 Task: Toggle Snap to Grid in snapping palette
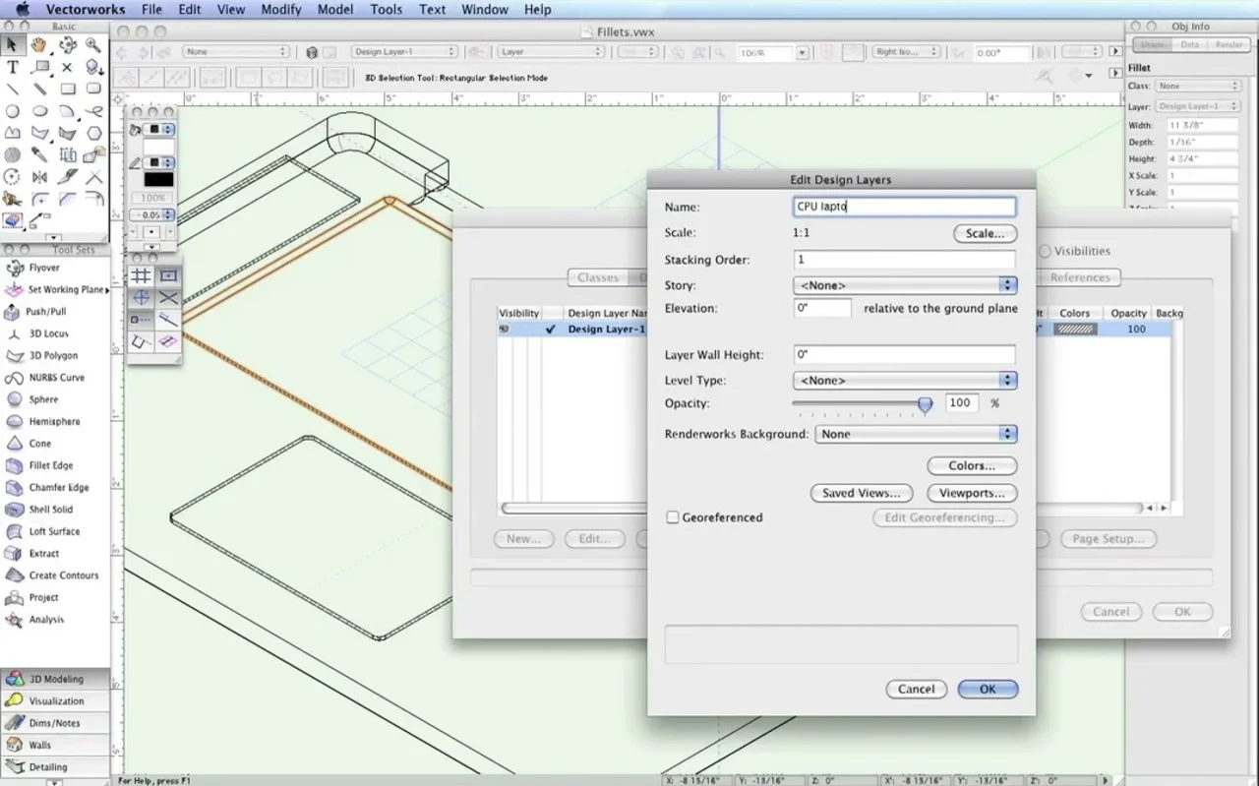point(142,276)
